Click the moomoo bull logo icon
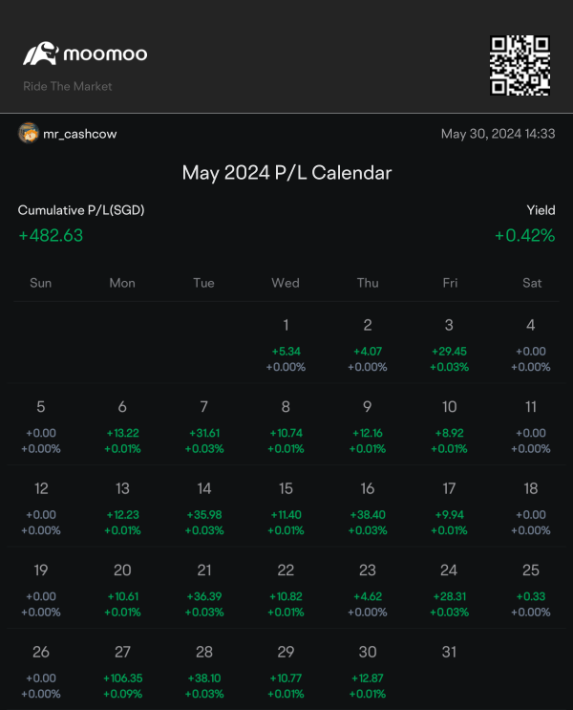This screenshot has width=573, height=710. (x=41, y=54)
